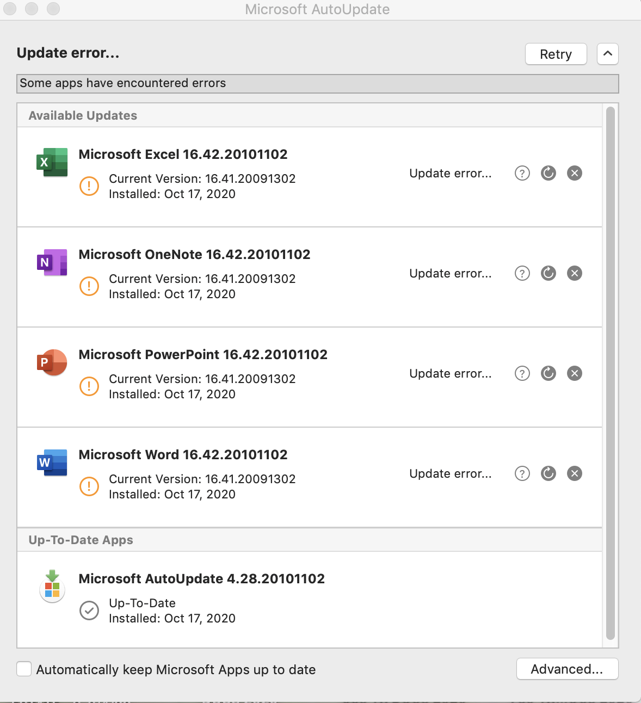The image size is (641, 703).
Task: Click the Word row Update error... status
Action: coord(451,473)
